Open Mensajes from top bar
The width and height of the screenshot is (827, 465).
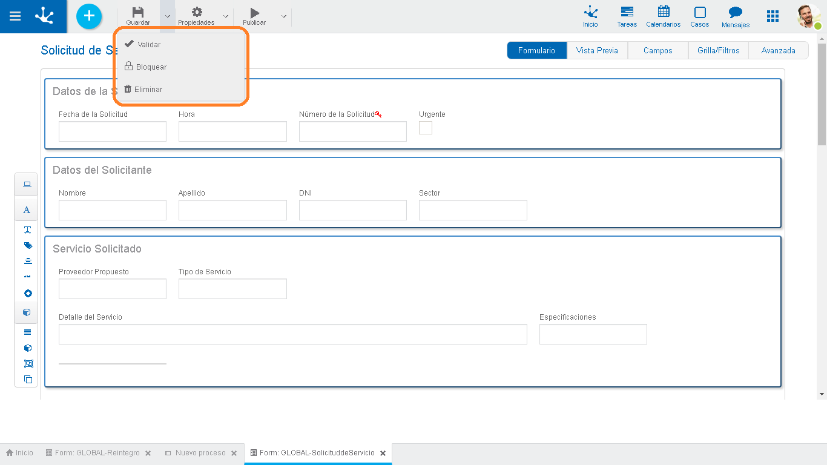[736, 16]
